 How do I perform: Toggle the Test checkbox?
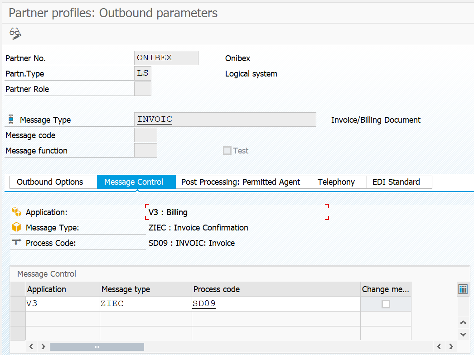tap(227, 151)
